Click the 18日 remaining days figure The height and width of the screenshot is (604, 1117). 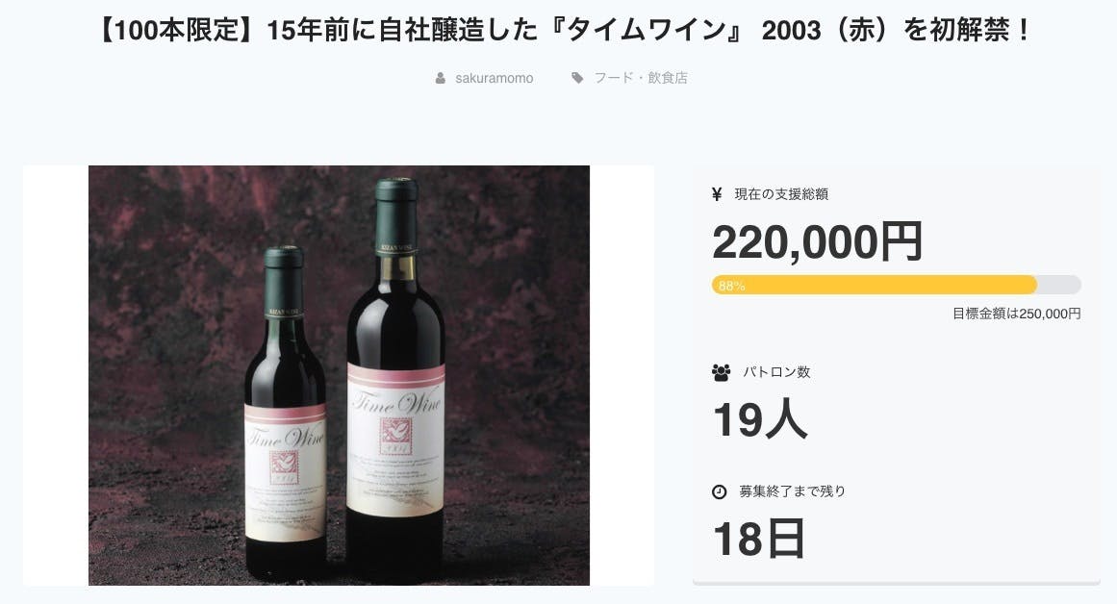pyautogui.click(x=758, y=539)
